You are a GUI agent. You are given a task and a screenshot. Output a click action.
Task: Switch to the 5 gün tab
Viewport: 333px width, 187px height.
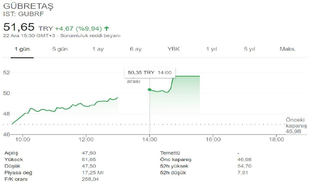[x=60, y=49]
